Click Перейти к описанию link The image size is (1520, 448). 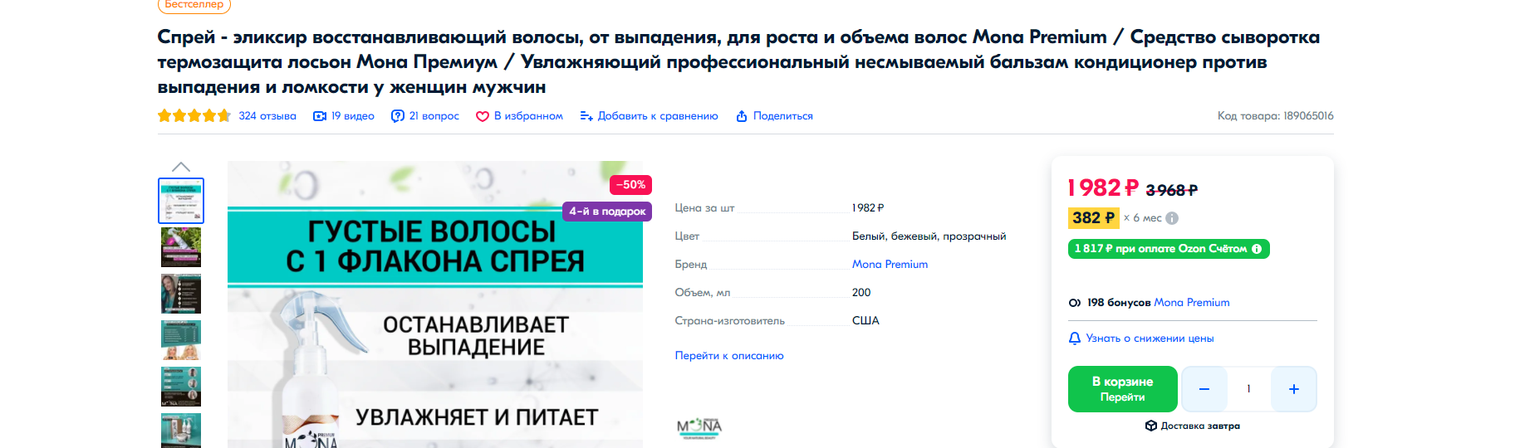coord(729,356)
